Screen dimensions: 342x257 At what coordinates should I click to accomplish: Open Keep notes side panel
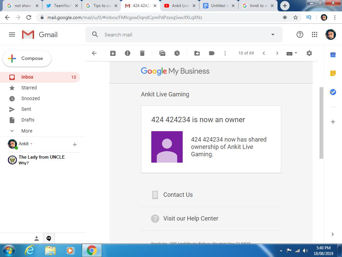333,73
